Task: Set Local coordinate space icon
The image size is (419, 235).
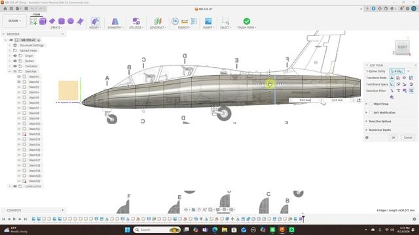Action: pos(405,84)
